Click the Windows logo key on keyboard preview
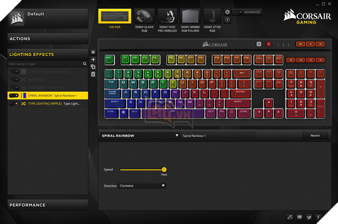Screen dimensions: 338x224 point(123,113)
